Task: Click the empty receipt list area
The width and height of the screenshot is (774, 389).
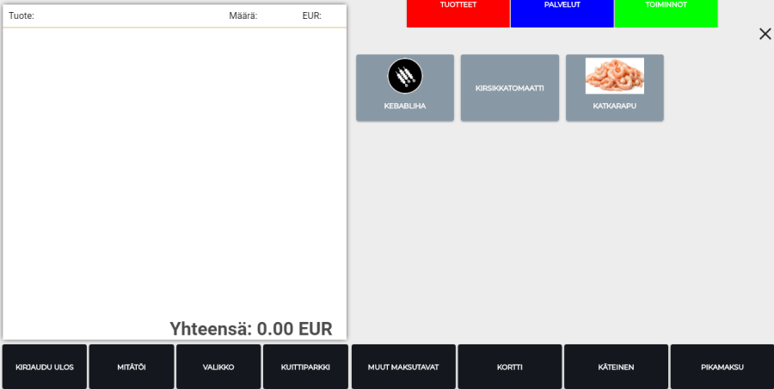Action: 175,172
